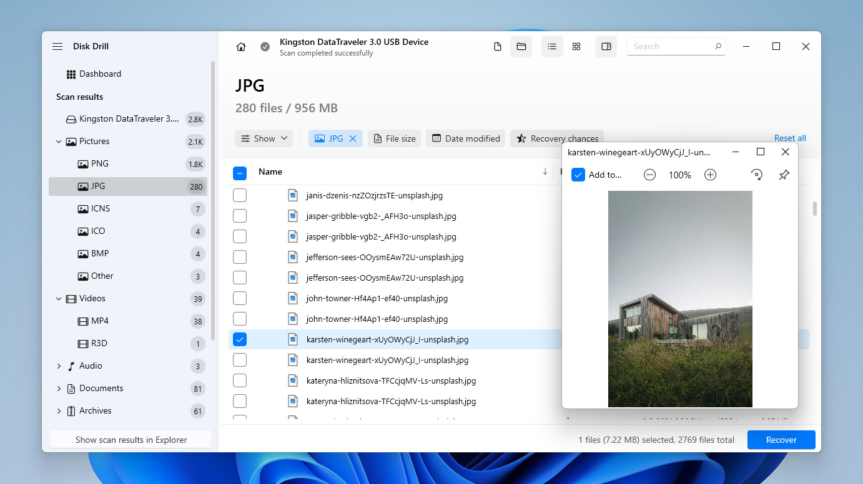Open the hamburger menu next to Disk Drill

57,47
